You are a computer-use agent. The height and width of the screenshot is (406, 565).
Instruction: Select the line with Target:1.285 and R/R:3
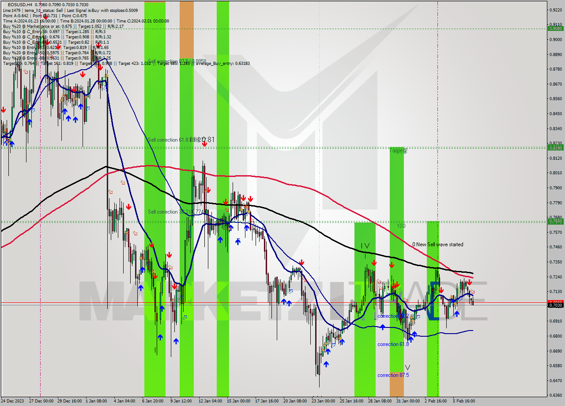pos(54,31)
